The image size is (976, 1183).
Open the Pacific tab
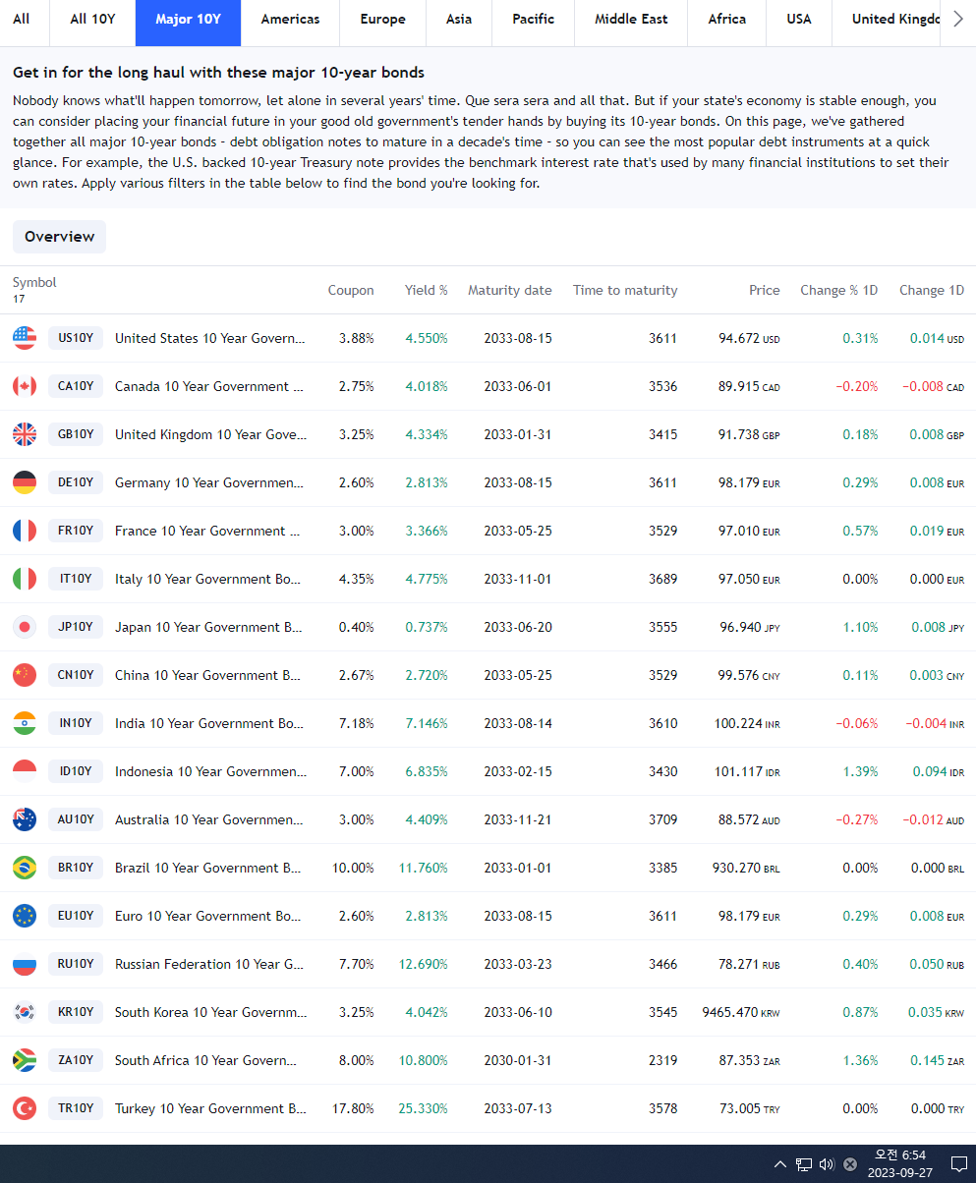pyautogui.click(x=534, y=20)
